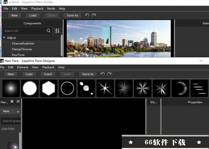Open Element menu in Flare Designer

pos(23,67)
